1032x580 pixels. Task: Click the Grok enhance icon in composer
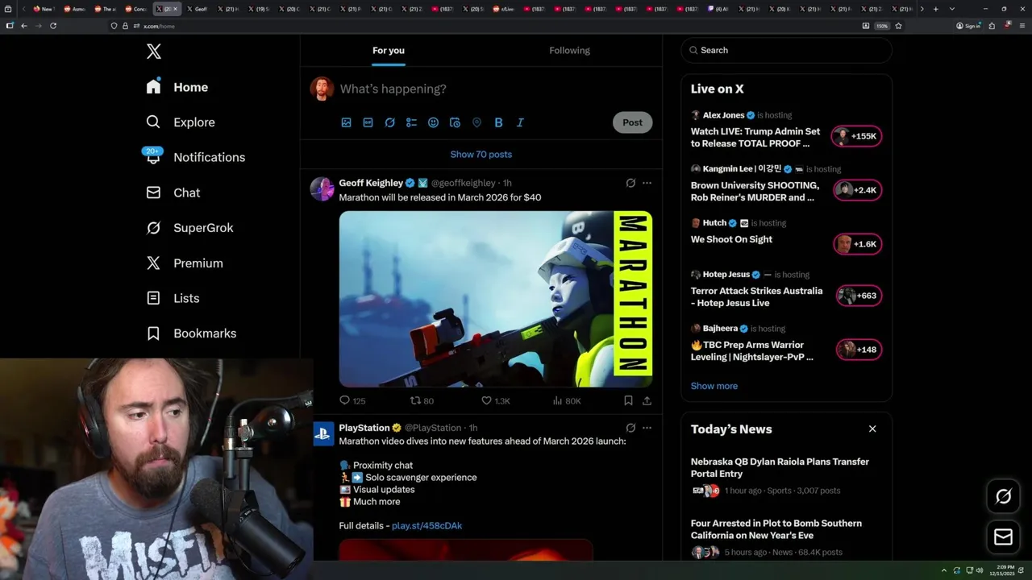click(389, 122)
